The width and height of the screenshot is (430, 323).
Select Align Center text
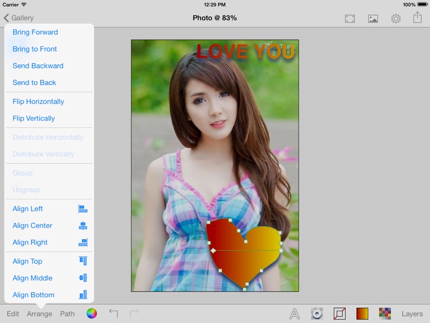click(32, 225)
